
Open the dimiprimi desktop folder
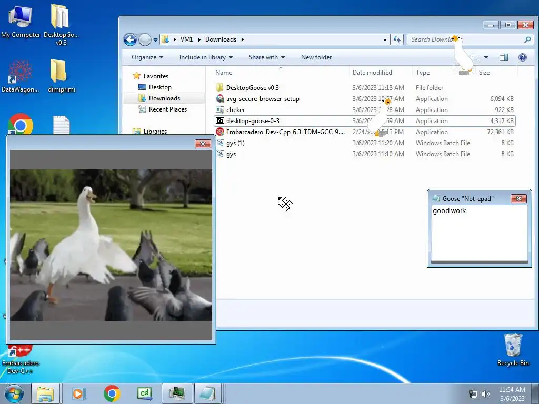tap(61, 76)
